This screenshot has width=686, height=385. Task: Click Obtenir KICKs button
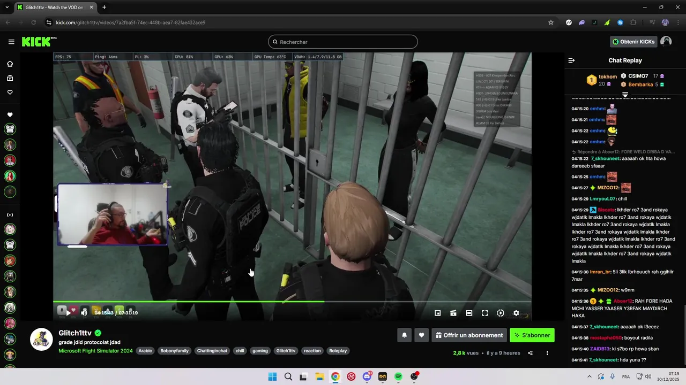coord(633,42)
